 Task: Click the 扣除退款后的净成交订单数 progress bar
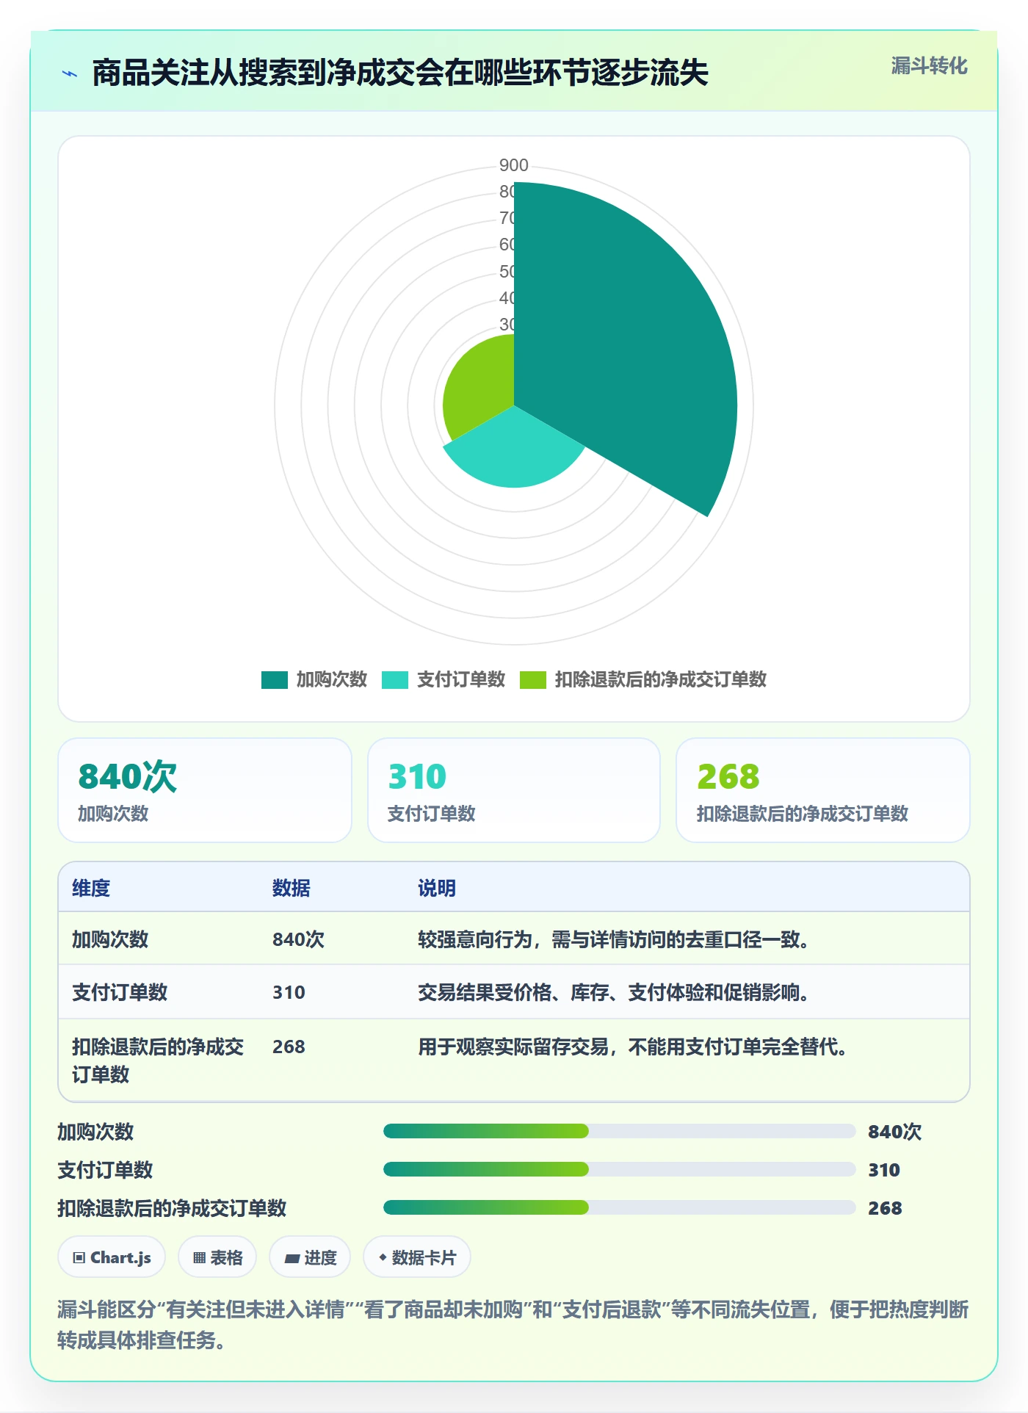(x=619, y=1207)
